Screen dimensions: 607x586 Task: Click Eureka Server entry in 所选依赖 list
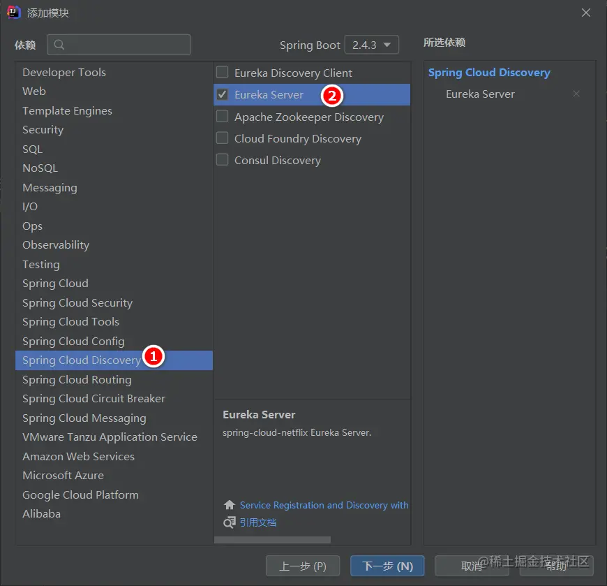[x=480, y=94]
